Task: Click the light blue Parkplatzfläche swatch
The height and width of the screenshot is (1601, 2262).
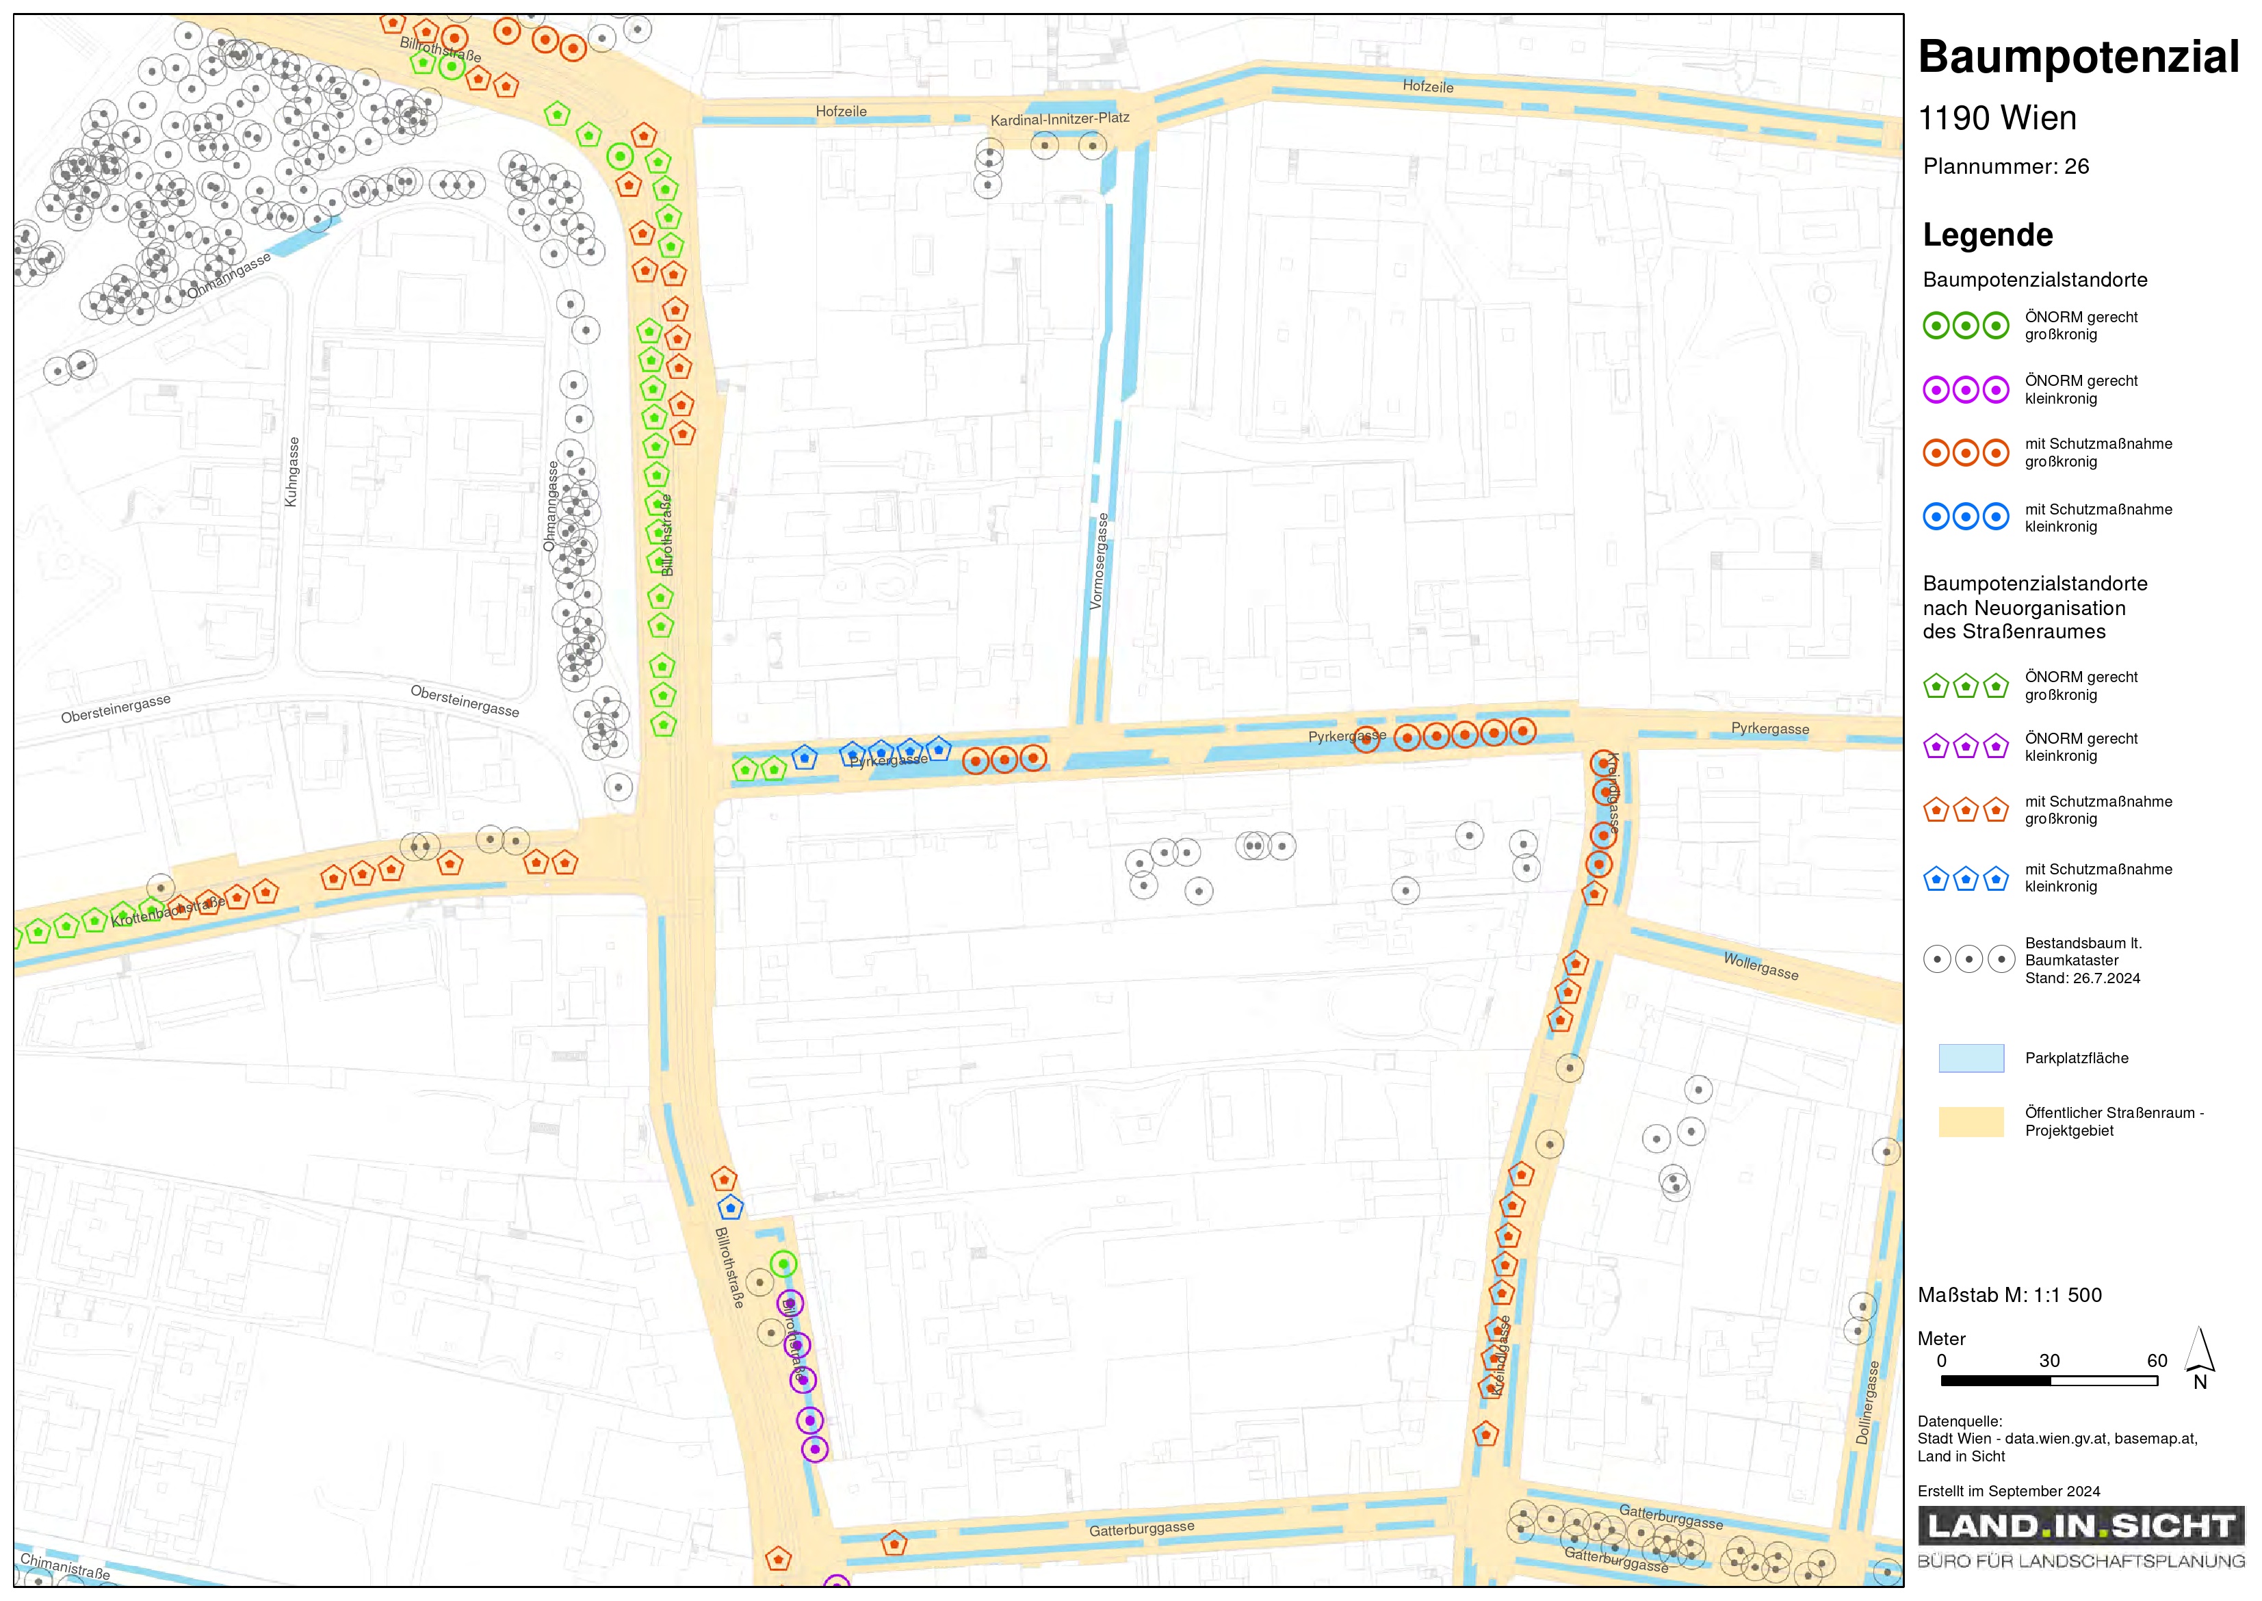Action: (1971, 1058)
